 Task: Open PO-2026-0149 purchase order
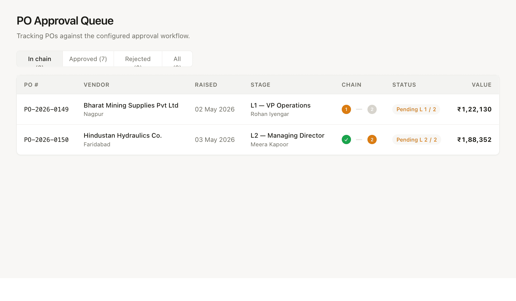(46, 109)
